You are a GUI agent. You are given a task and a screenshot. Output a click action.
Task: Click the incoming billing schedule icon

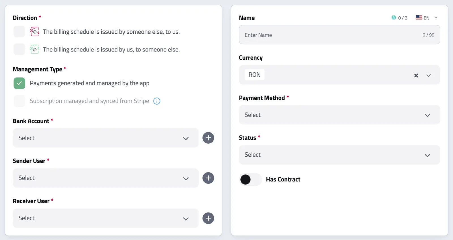tap(35, 31)
